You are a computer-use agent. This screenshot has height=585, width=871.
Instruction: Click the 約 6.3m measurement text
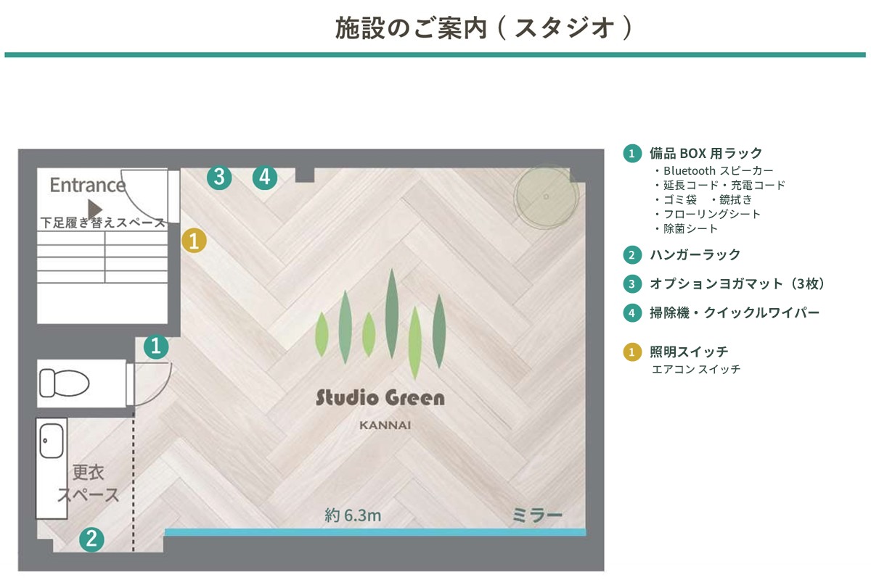point(353,515)
